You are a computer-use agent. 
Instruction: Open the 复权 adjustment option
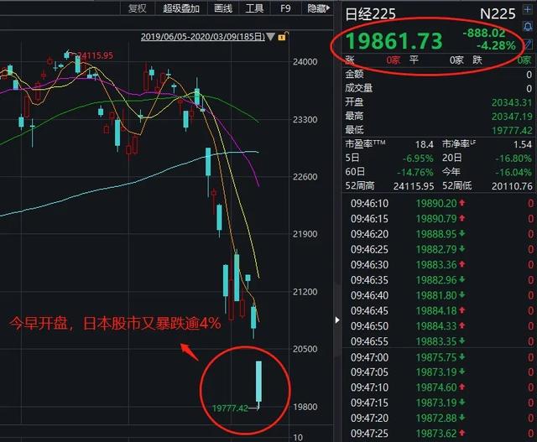(138, 8)
